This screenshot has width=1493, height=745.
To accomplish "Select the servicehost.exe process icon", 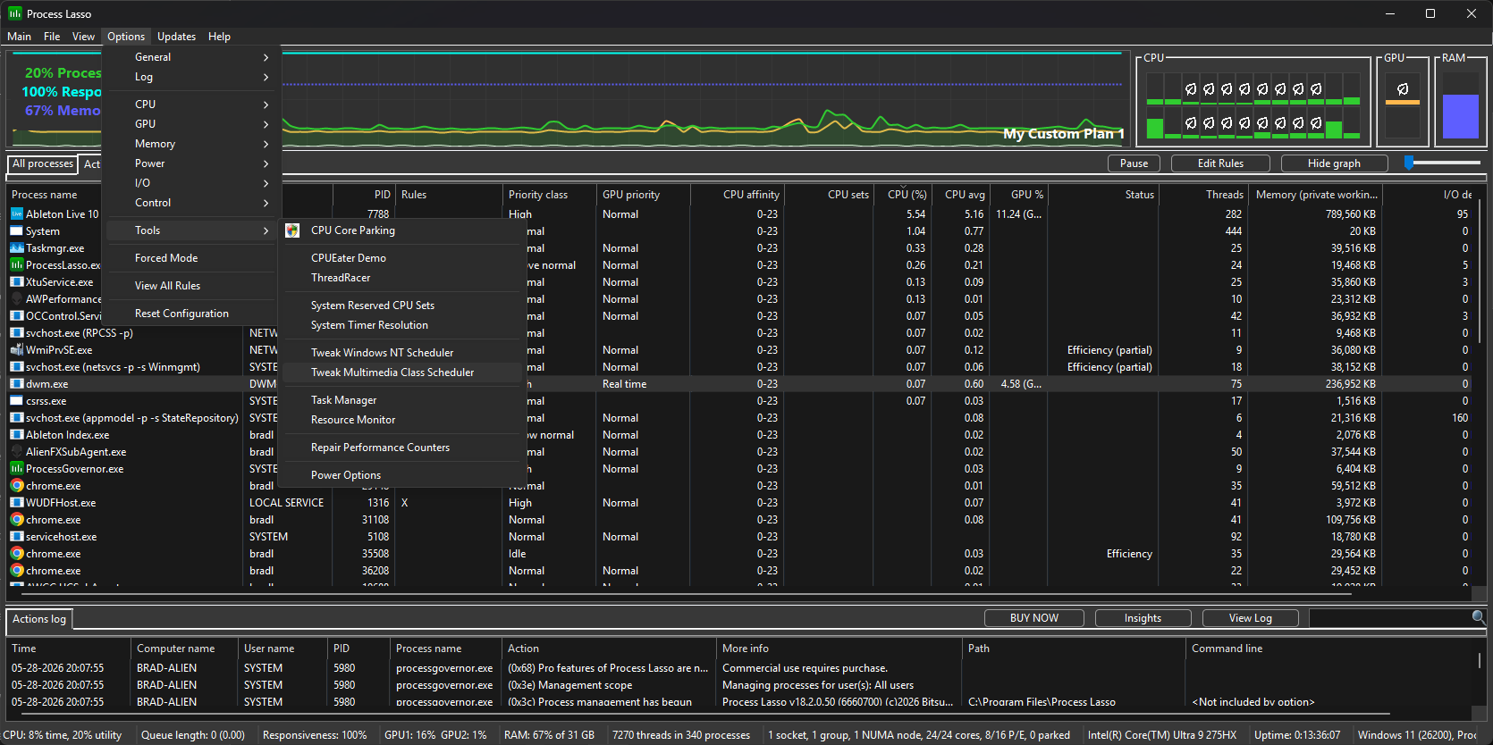I will coord(16,537).
